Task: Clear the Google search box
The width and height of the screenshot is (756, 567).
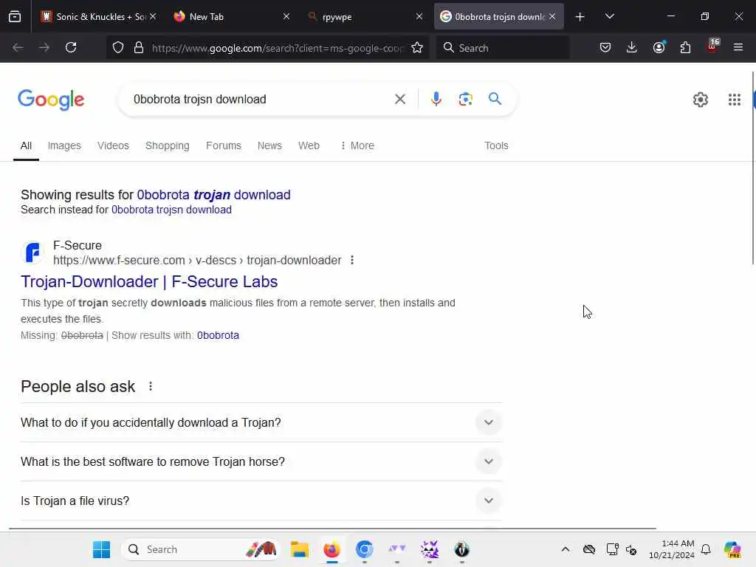Action: pyautogui.click(x=399, y=100)
